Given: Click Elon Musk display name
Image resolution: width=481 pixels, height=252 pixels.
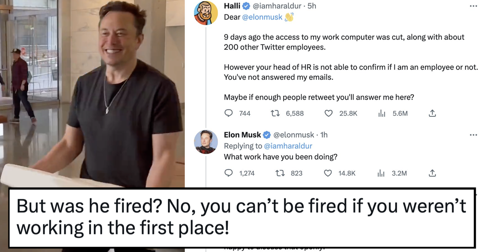Looking at the screenshot, I should [243, 135].
